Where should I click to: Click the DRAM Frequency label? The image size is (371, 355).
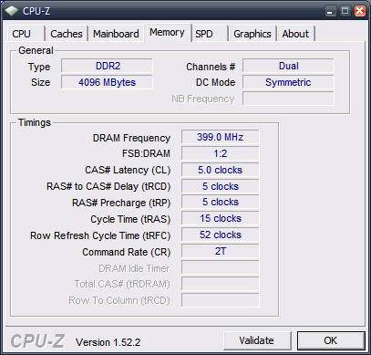131,138
